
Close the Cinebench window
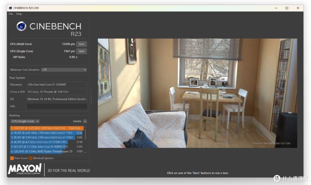pos(297,8)
